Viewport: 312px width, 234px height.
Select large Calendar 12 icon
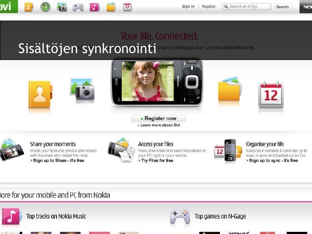pyautogui.click(x=271, y=94)
